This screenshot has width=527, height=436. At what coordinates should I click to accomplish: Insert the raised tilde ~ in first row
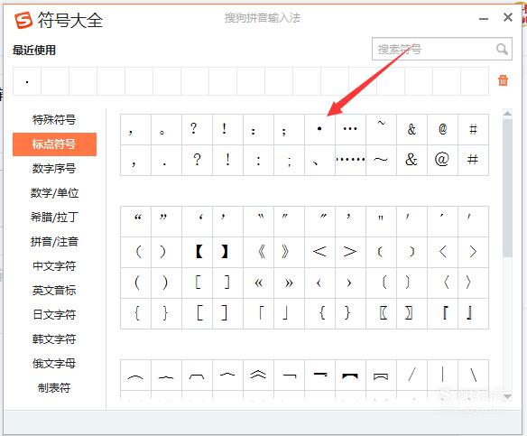[x=381, y=129]
